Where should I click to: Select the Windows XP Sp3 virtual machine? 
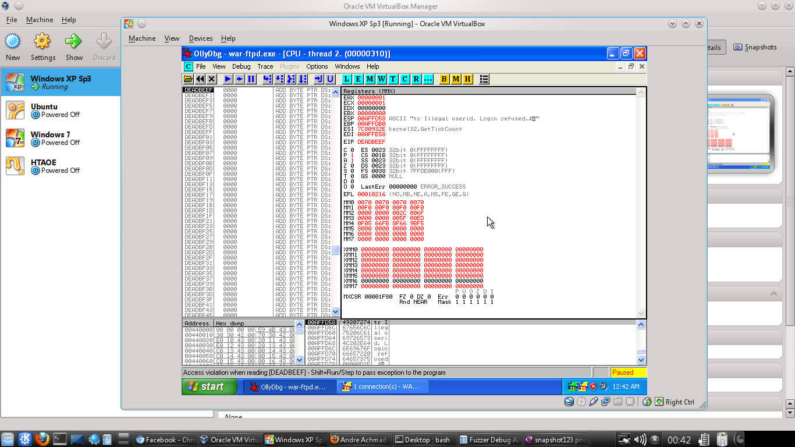[x=61, y=82]
